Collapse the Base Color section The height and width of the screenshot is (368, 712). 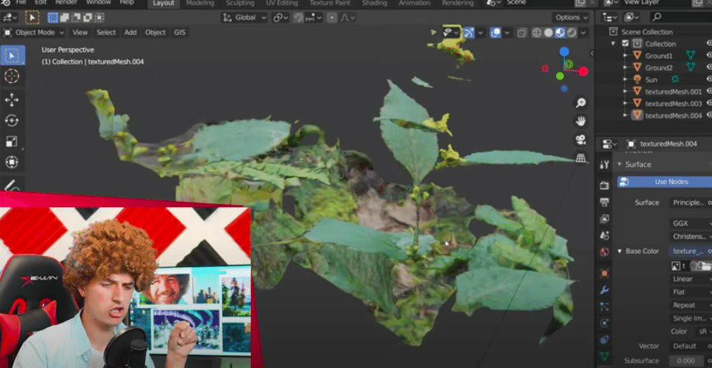point(619,251)
